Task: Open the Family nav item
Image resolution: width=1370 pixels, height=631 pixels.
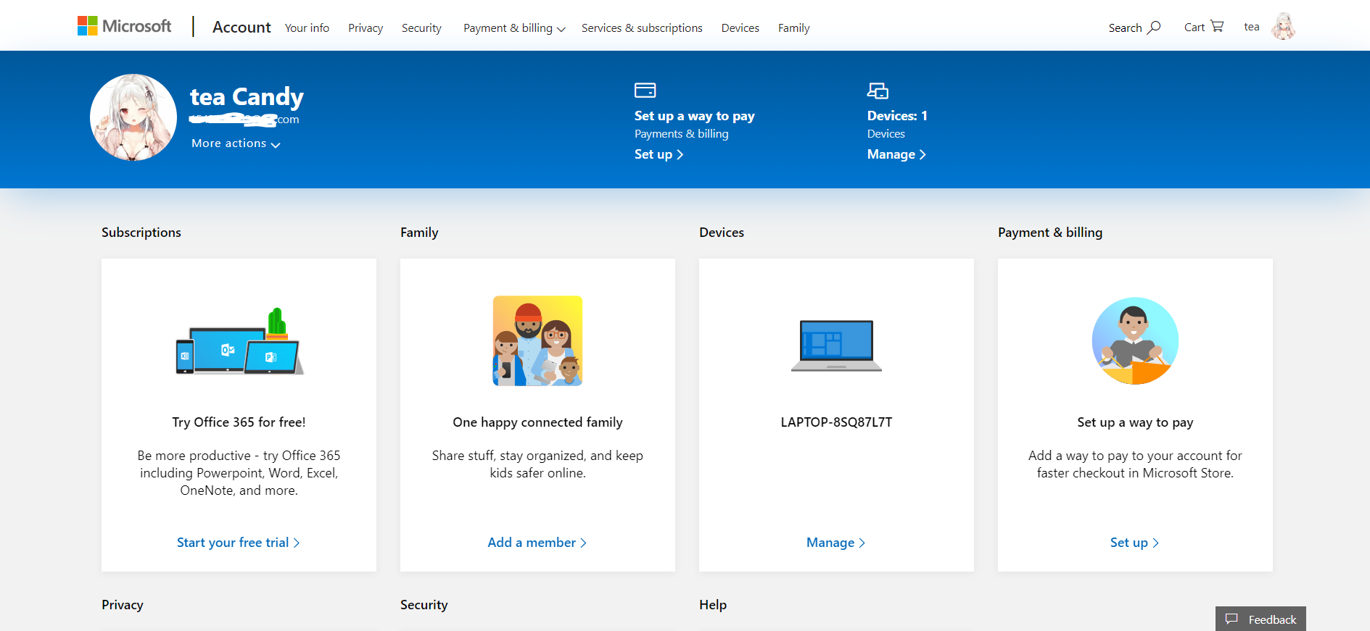Action: (793, 28)
